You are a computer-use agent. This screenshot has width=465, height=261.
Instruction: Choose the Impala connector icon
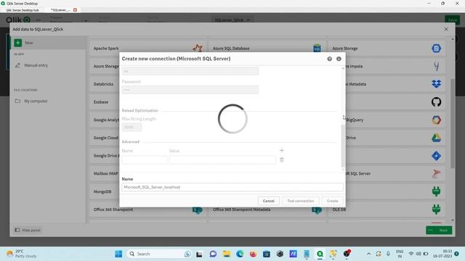pyautogui.click(x=436, y=66)
